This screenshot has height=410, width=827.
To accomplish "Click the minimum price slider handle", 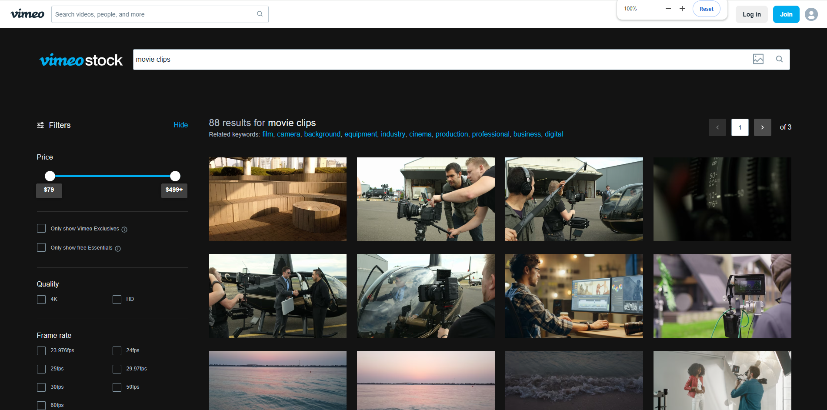I will tap(50, 176).
